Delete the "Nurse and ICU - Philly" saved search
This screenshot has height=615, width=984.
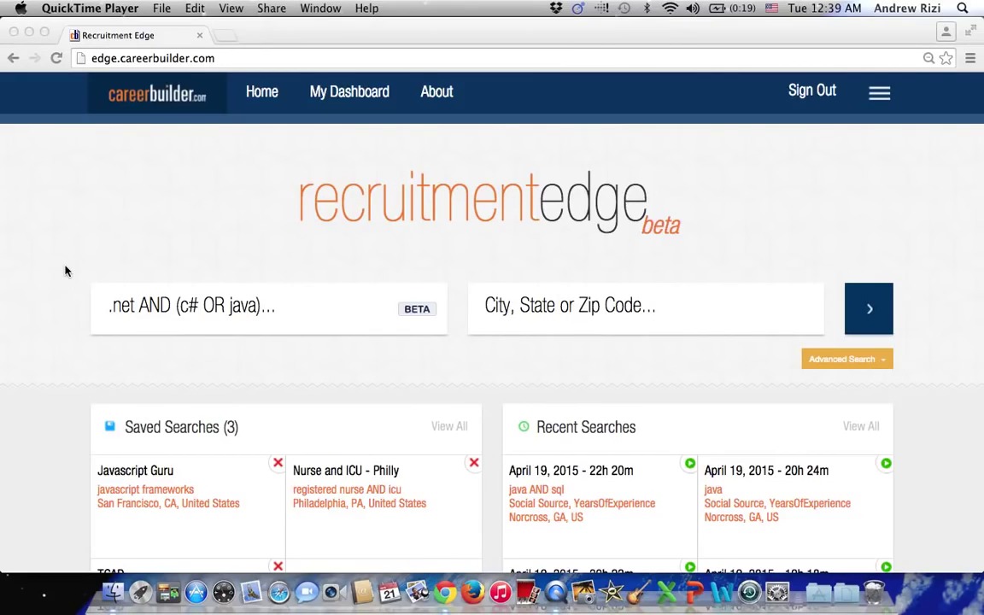click(x=473, y=462)
